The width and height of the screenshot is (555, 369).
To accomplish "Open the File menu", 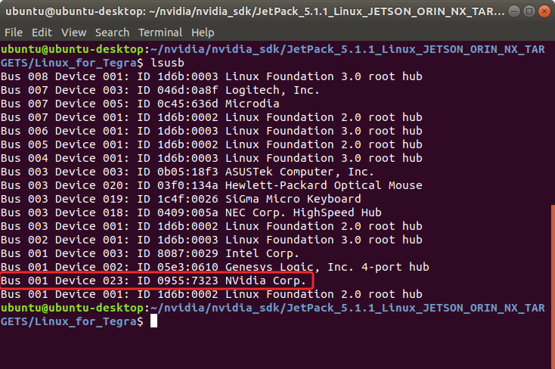I will (x=14, y=33).
